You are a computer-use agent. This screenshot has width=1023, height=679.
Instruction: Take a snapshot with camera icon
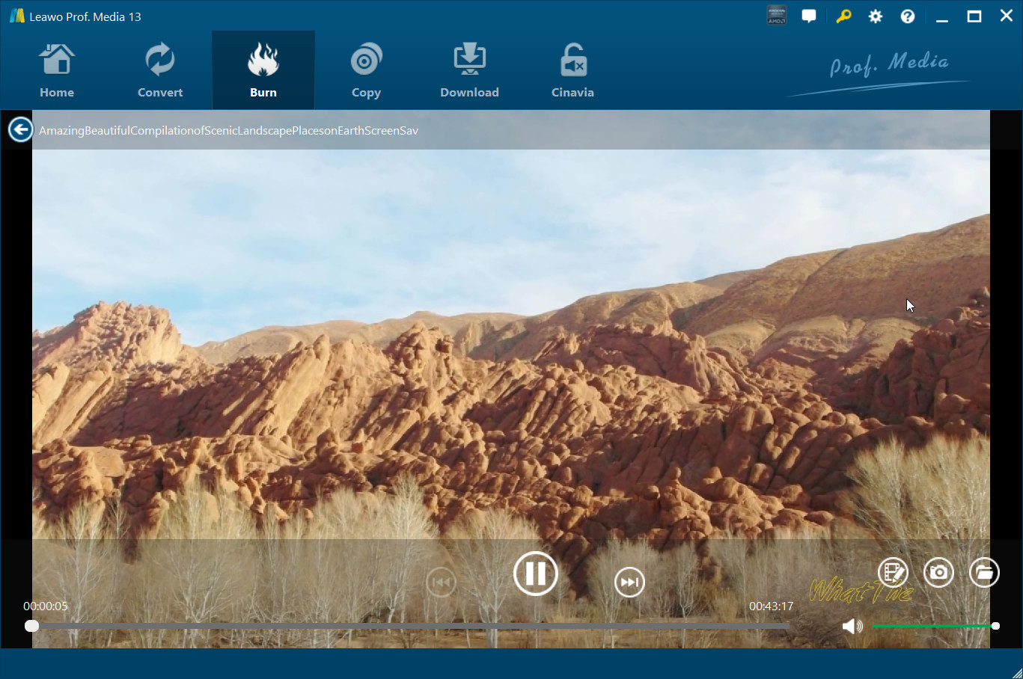[x=938, y=573]
